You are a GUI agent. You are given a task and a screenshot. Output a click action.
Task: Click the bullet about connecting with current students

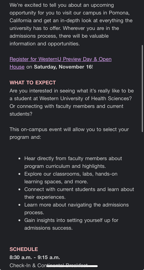point(79,193)
